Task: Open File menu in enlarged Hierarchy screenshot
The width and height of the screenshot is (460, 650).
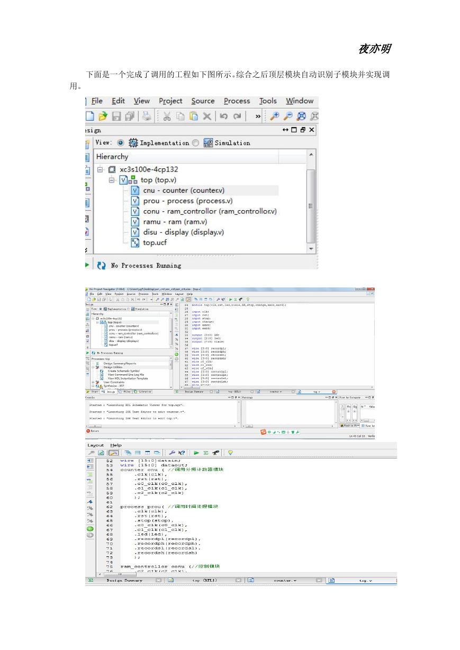Action: (97, 101)
